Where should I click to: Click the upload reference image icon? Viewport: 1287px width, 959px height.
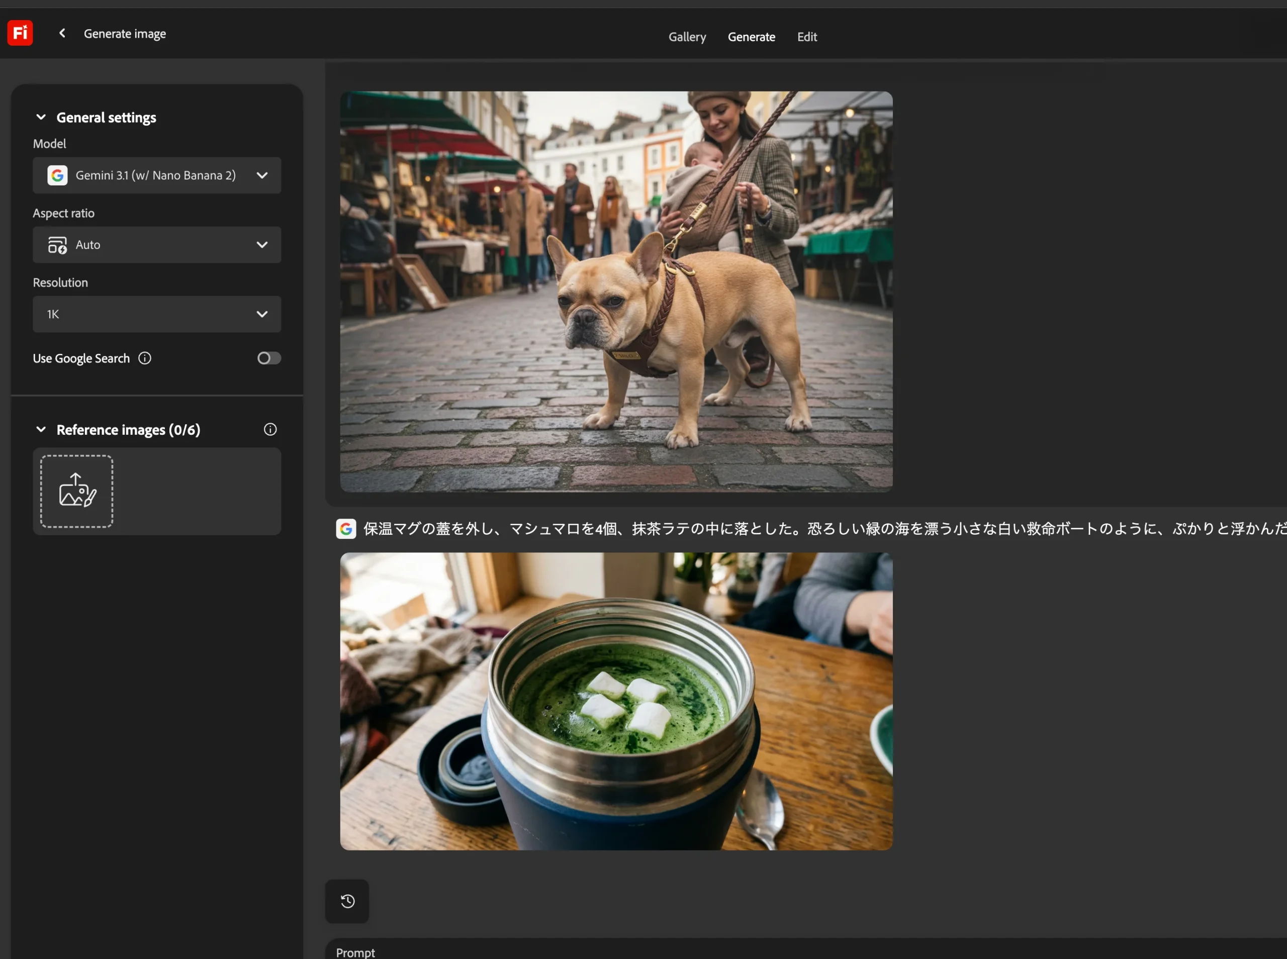(x=75, y=491)
